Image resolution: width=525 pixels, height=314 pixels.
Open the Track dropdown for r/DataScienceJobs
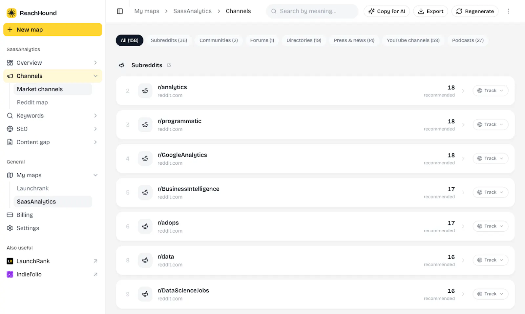pos(491,294)
